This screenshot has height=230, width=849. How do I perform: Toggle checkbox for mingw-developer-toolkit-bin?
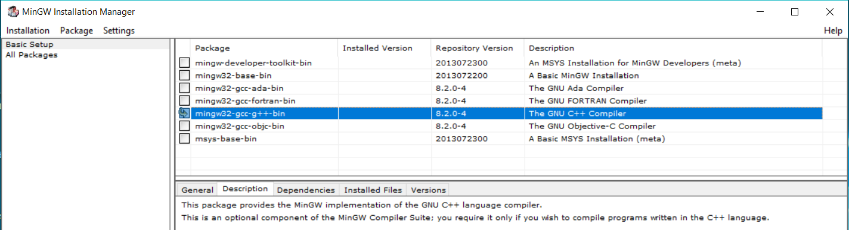coord(185,62)
